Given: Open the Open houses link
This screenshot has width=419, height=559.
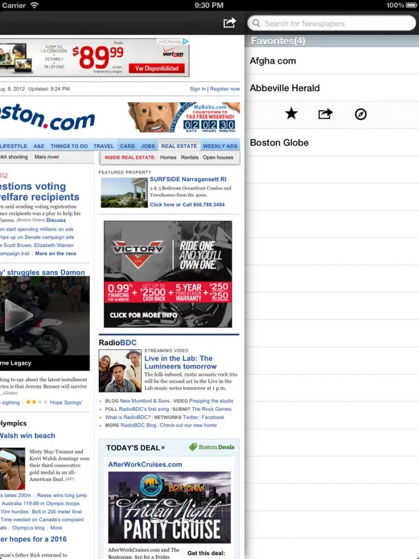Looking at the screenshot, I should pos(218,157).
